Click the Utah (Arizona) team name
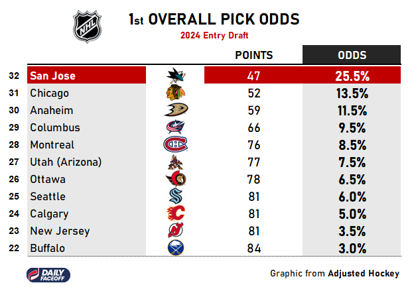 66,162
